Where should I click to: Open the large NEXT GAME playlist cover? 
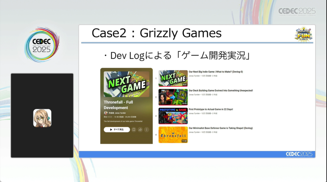[x=126, y=84]
